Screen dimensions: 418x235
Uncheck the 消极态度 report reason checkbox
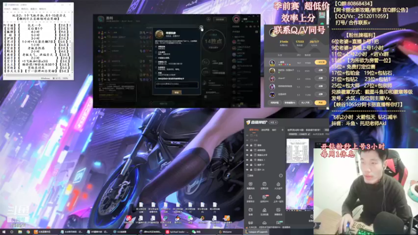(156, 46)
